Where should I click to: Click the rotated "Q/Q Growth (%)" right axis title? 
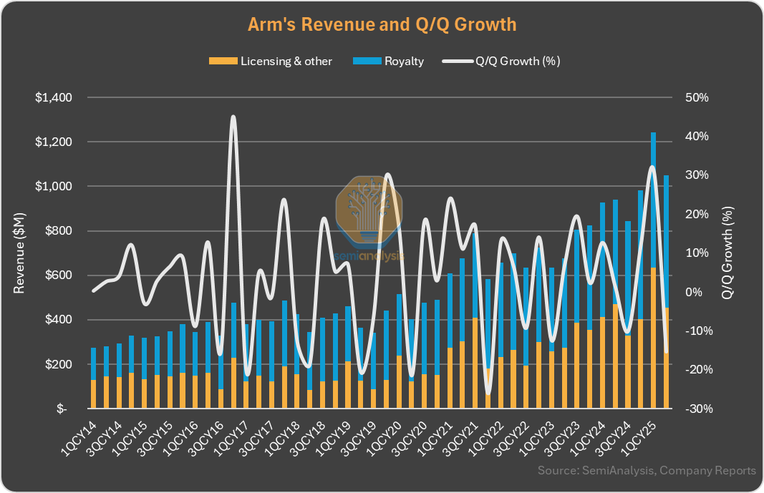coord(727,253)
